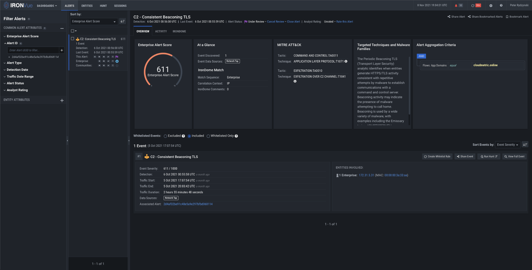Click the C2 alert type icon in list
Screen dimensions: 532x270
click(x=77, y=39)
